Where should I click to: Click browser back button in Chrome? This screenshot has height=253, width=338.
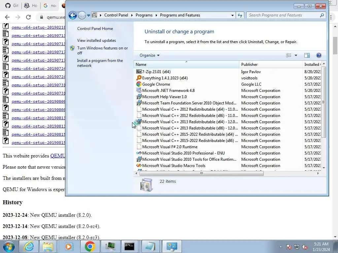click(7, 17)
